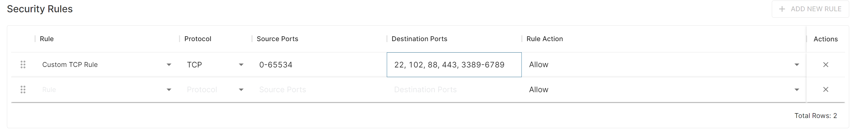Viewport: 852px width, 130px height.
Task: Click the Rule Action column header
Action: (544, 39)
